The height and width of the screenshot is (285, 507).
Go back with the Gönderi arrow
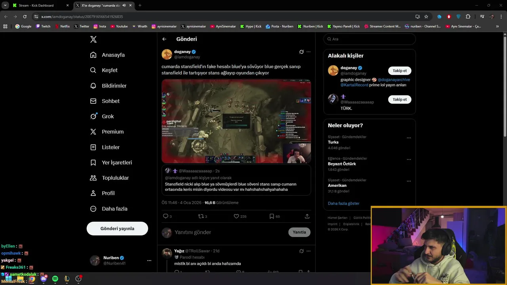point(164,39)
